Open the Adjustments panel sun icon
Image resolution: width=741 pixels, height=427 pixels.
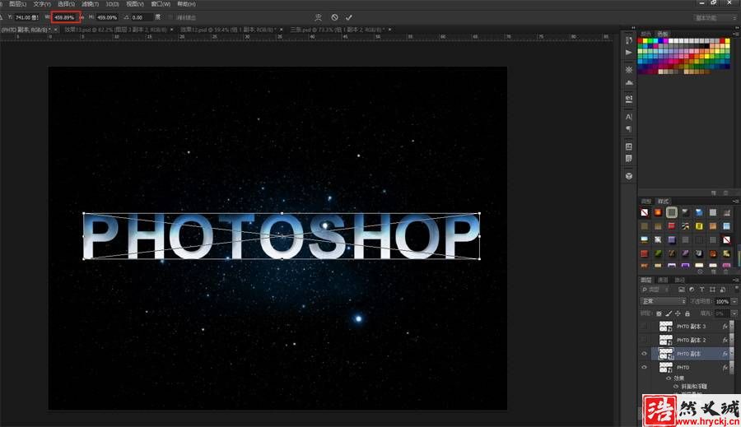tap(628, 69)
